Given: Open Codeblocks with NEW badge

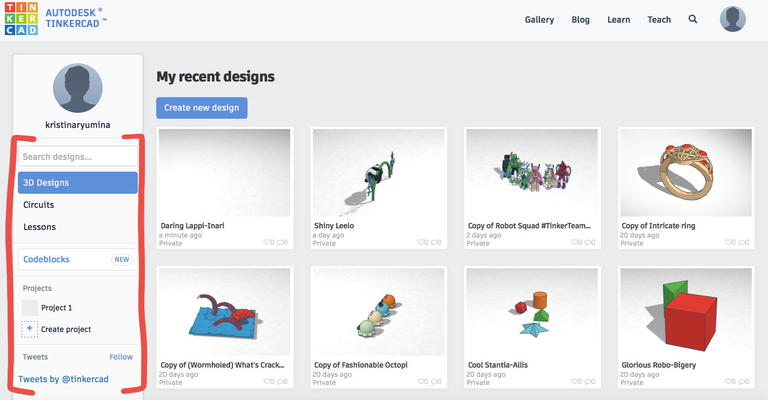Looking at the screenshot, I should (78, 259).
